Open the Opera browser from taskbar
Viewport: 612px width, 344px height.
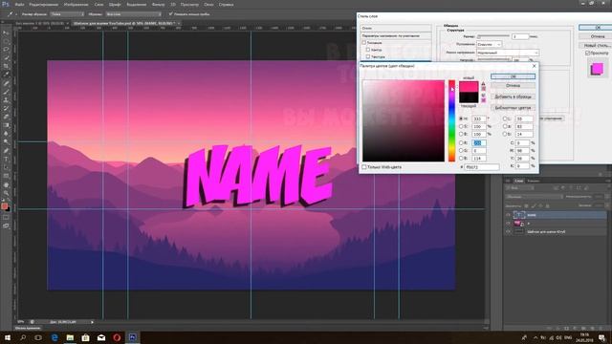(x=117, y=337)
